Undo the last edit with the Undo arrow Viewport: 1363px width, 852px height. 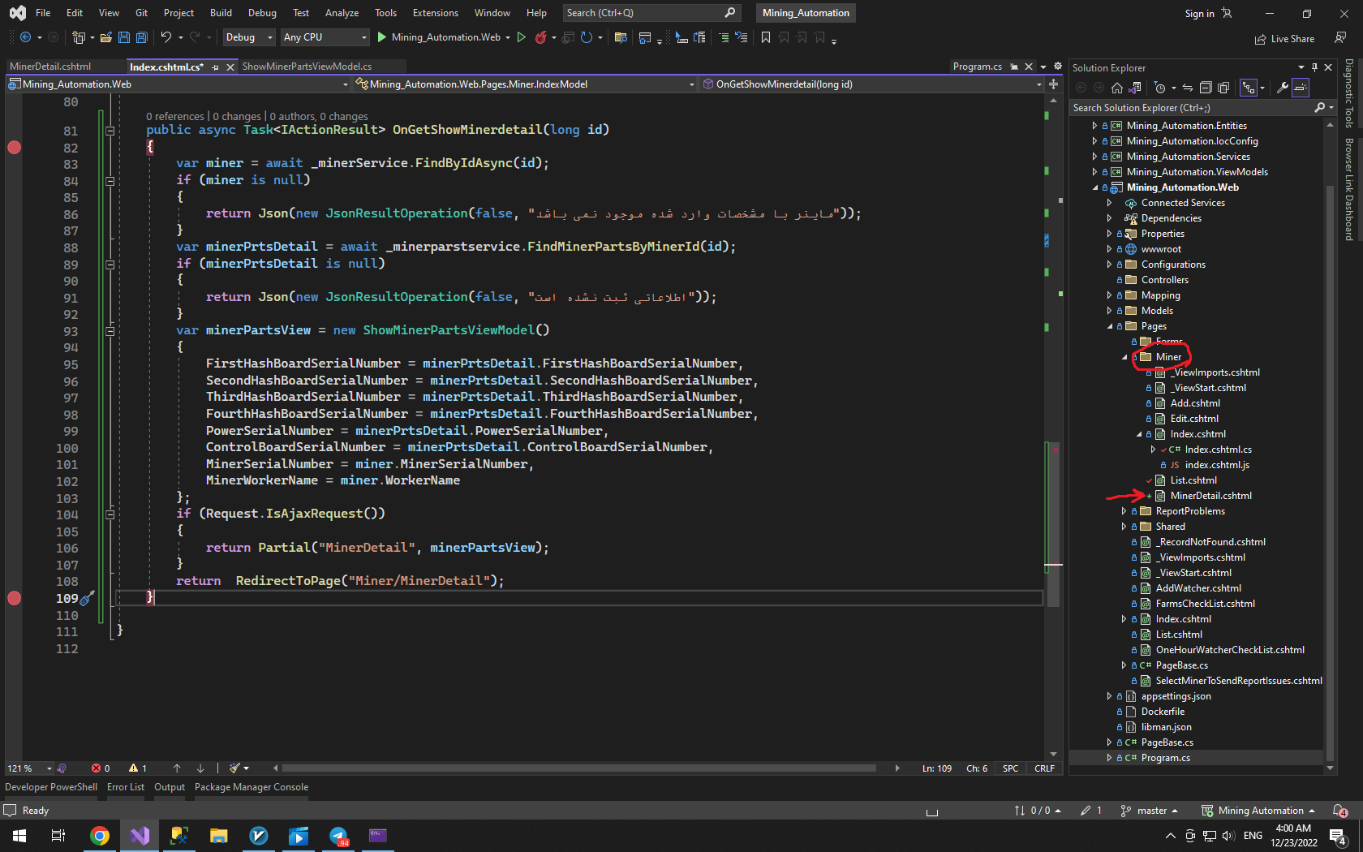(166, 37)
